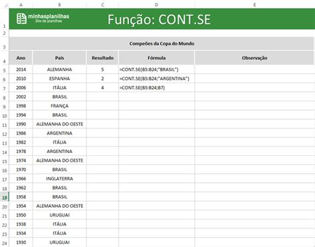Select column B header
This screenshot has width=315, height=247.
coord(59,5)
